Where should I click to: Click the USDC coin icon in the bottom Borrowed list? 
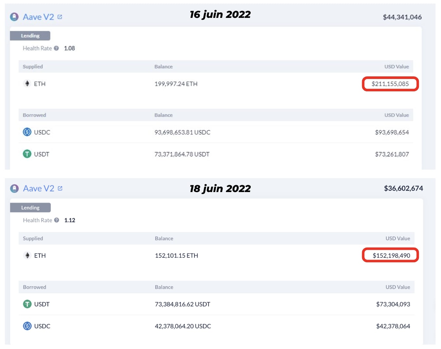(28, 326)
